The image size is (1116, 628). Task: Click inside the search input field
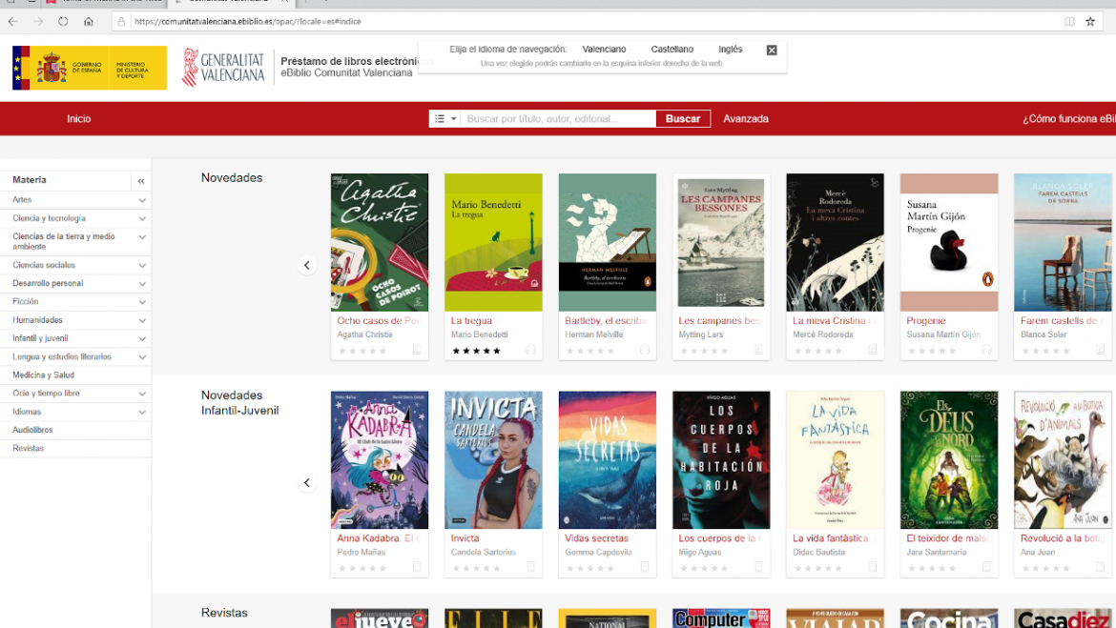click(x=558, y=118)
